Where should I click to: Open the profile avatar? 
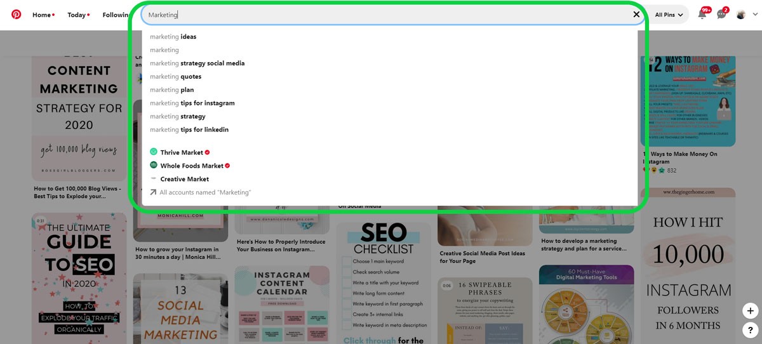coord(740,15)
